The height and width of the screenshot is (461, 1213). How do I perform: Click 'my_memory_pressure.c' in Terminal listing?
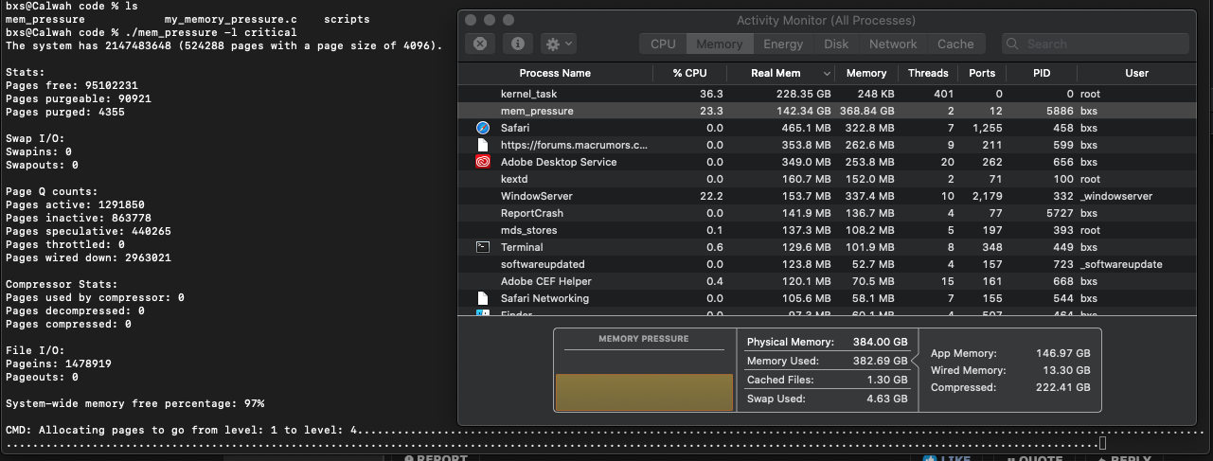point(231,19)
